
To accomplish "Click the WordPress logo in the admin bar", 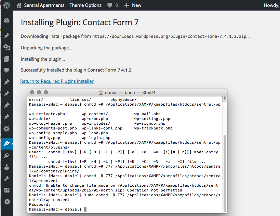I will coord(7,5).
